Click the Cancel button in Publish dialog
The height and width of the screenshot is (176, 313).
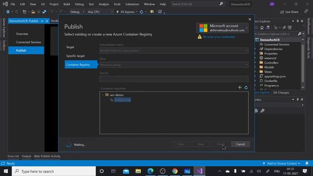pos(240,144)
